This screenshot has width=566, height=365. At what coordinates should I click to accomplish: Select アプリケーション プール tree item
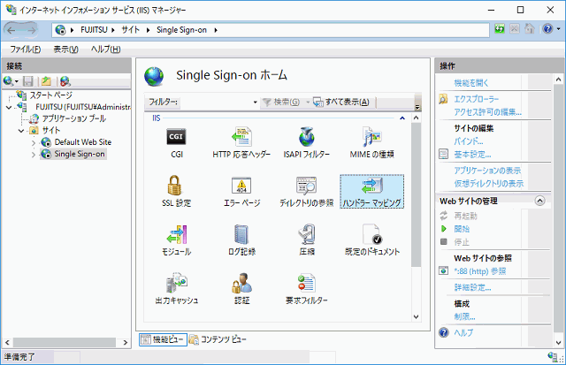74,118
